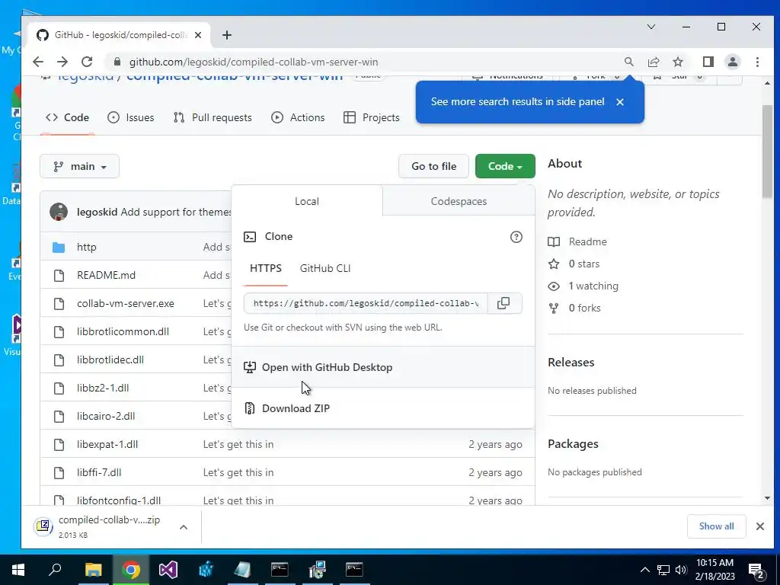The width and height of the screenshot is (780, 585).
Task: Open the Pull requests tab
Action: coord(213,118)
